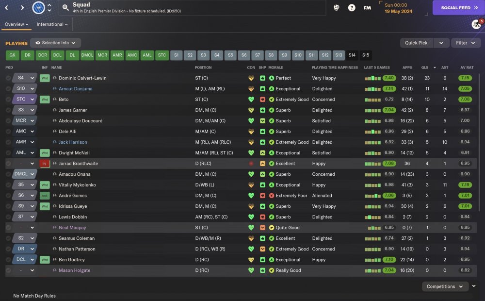This screenshot has height=301, width=485.
Task: Open Arnaut Danjuma's player profile
Action: (76, 88)
